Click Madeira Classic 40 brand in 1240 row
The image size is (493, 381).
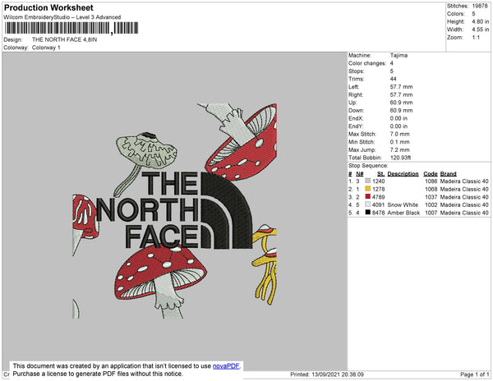point(464,181)
